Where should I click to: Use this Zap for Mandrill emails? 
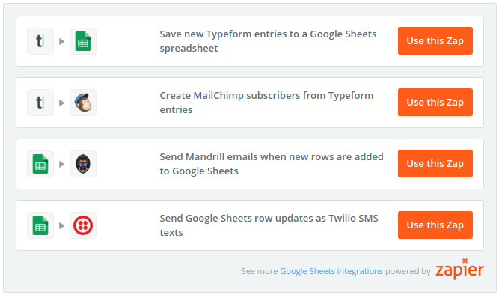tap(435, 164)
